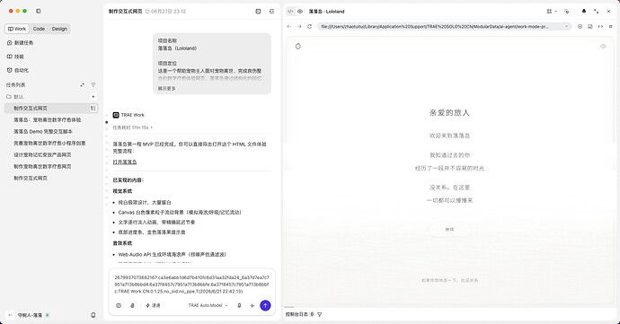Open the address bar dropdown chevron
620x324 pixels.
click(x=566, y=26)
